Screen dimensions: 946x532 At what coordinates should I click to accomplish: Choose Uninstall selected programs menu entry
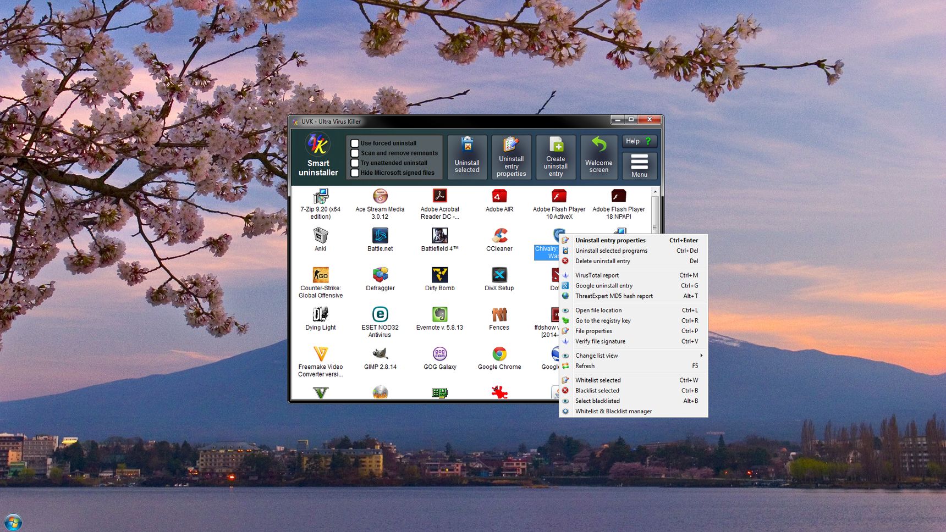click(633, 251)
